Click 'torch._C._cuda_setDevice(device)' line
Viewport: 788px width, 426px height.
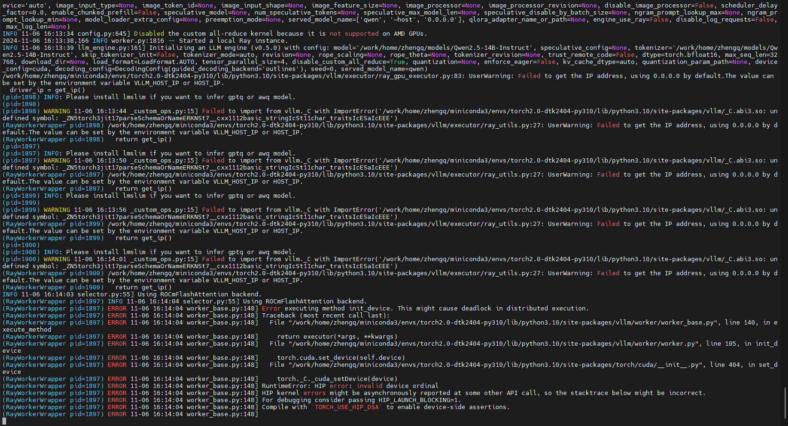tap(337, 379)
